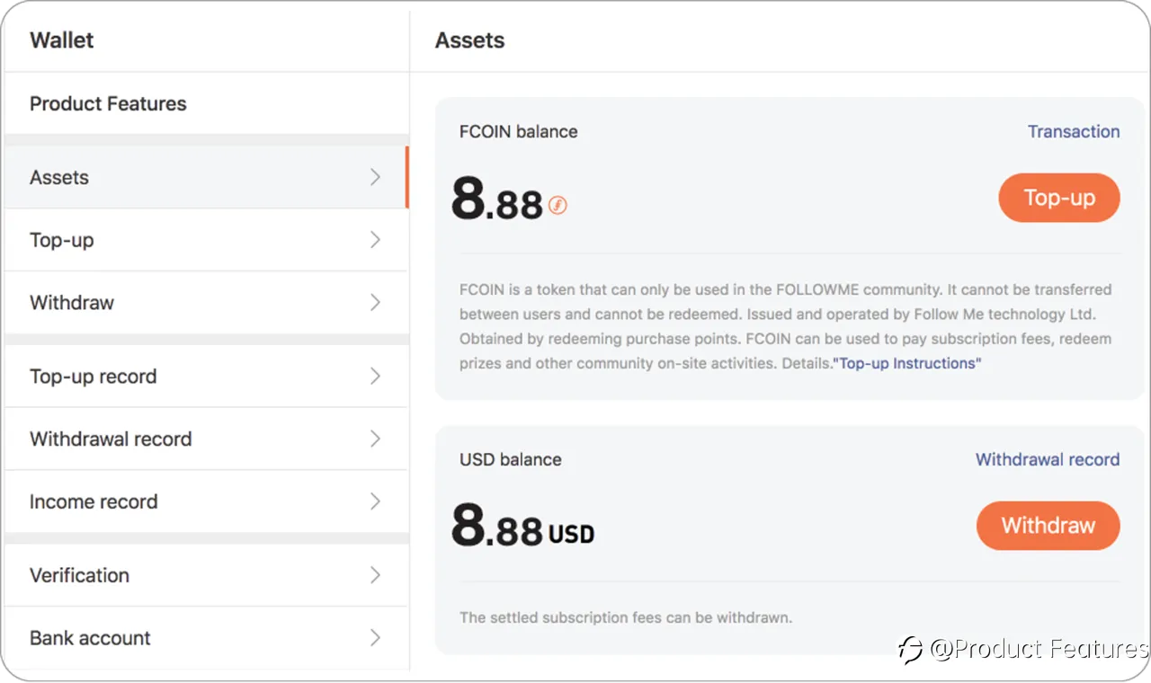
Task: Open Withdrawal record sidebar item
Action: tap(206, 439)
